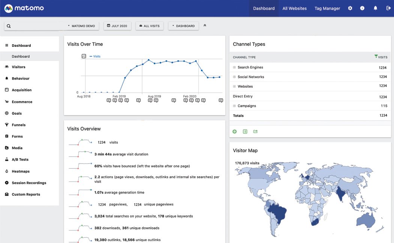The width and height of the screenshot is (394, 243).
Task: Open Tag Manager in top bar
Action: coord(327,8)
